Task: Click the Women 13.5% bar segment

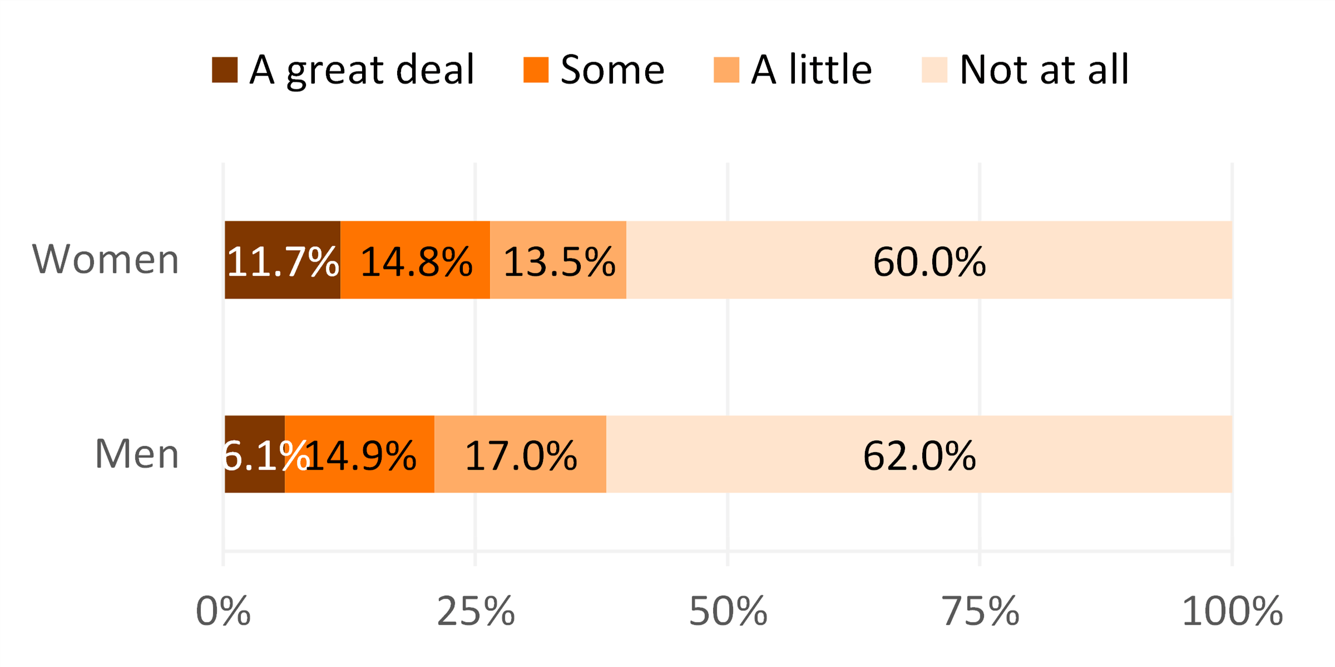Action: click(558, 260)
